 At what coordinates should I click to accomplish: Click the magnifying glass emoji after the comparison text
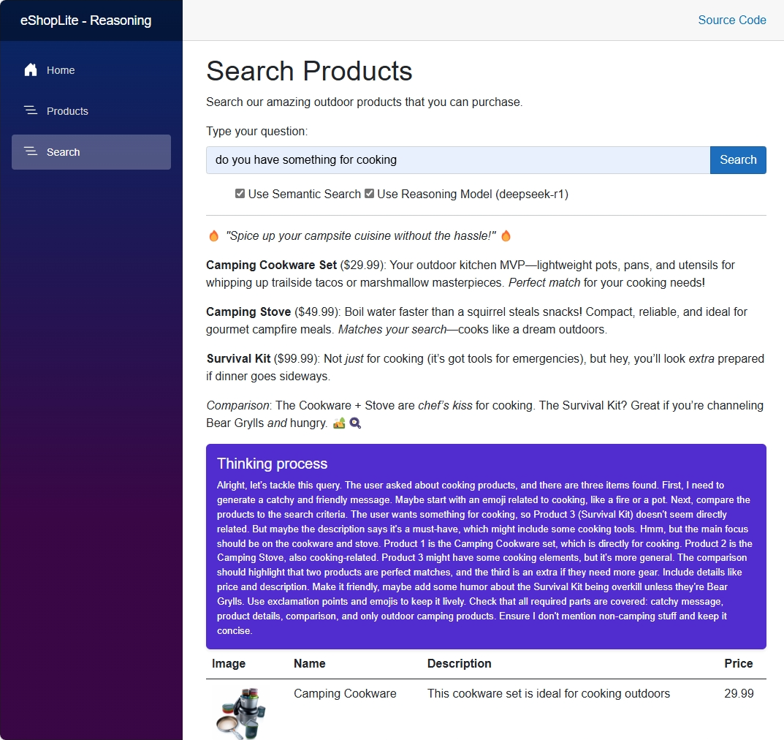click(355, 423)
